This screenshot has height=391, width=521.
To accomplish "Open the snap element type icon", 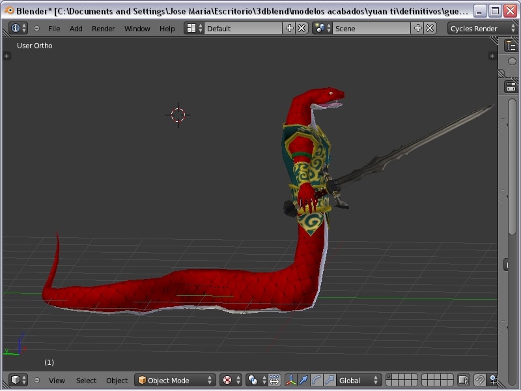I will point(492,380).
